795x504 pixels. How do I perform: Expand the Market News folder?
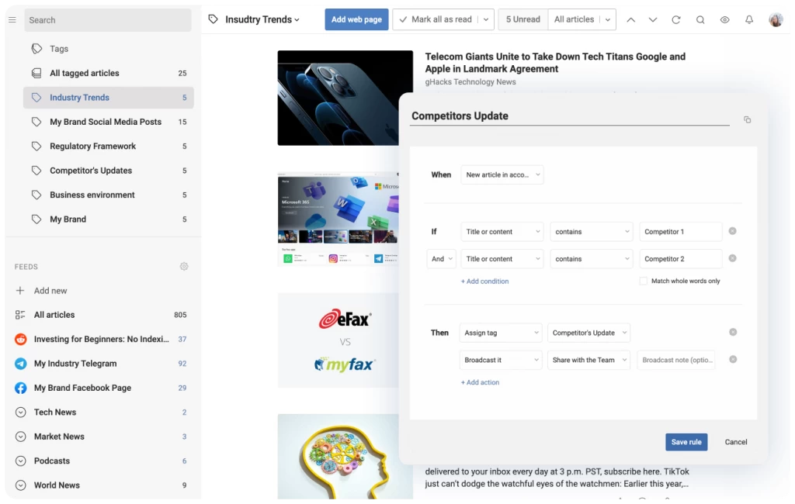[x=21, y=437]
